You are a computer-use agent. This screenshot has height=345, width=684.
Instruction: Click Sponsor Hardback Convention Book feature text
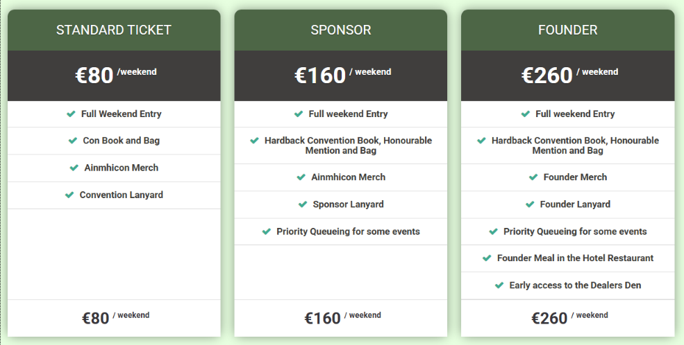(x=348, y=145)
